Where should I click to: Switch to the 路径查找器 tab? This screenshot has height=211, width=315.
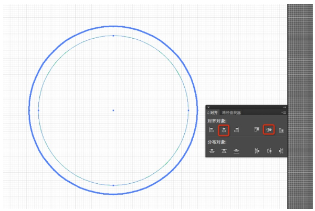(232, 113)
